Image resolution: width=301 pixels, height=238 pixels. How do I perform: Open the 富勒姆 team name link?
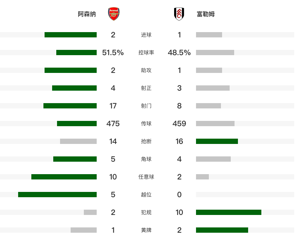pyautogui.click(x=206, y=14)
